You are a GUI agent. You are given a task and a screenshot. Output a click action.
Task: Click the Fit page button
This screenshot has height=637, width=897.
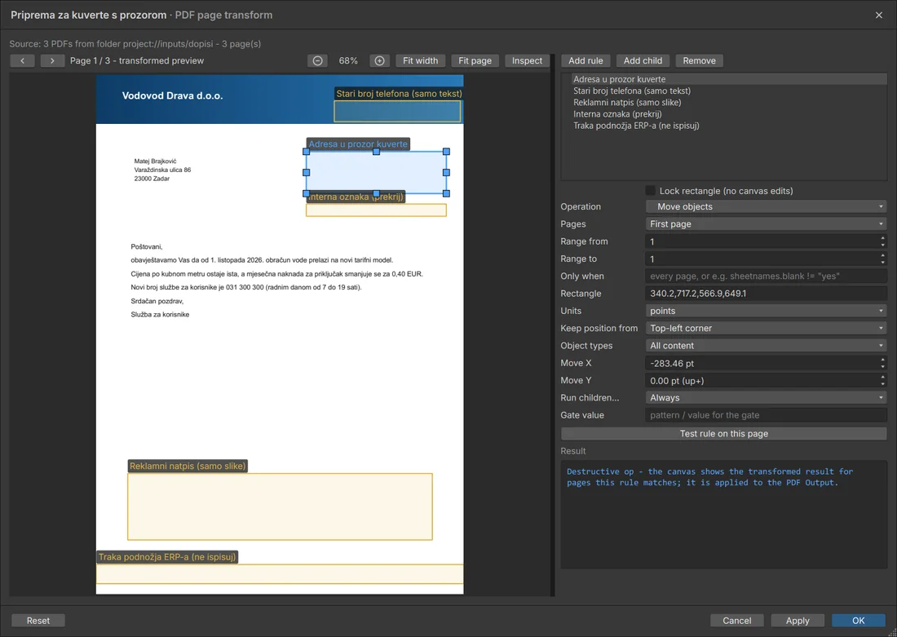click(x=475, y=60)
